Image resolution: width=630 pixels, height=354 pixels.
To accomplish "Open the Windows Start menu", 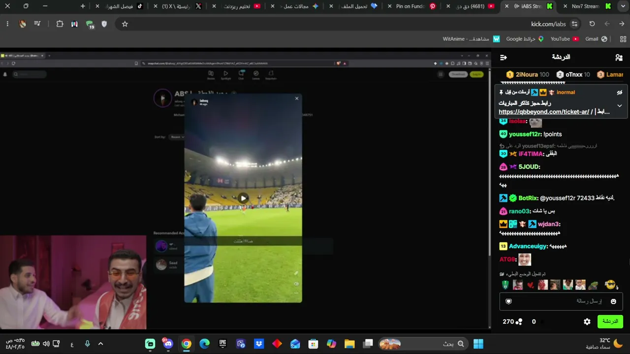I will pyautogui.click(x=478, y=344).
